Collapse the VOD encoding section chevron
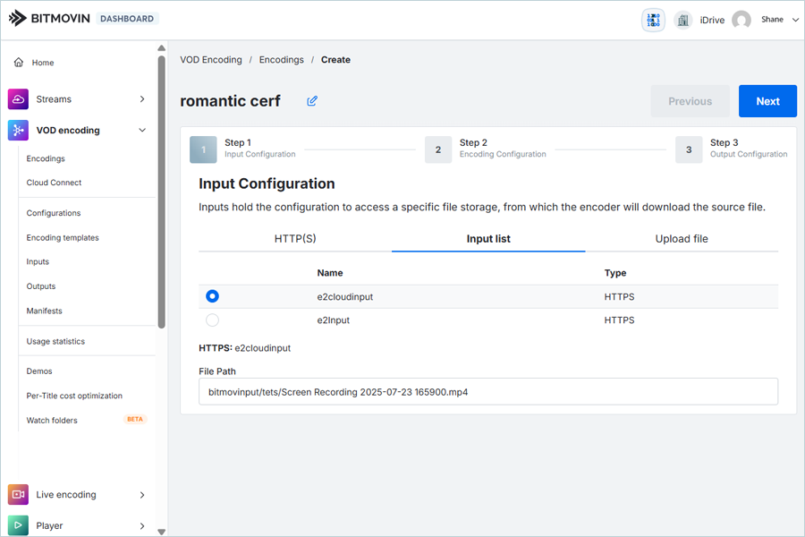The image size is (805, 537). [142, 131]
